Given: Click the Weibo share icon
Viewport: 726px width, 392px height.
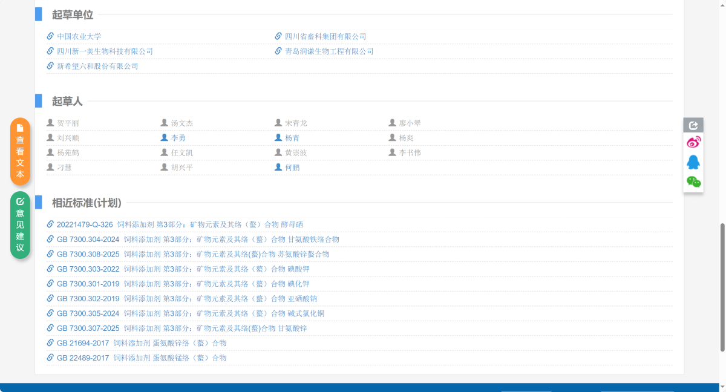Looking at the screenshot, I should pyautogui.click(x=693, y=143).
